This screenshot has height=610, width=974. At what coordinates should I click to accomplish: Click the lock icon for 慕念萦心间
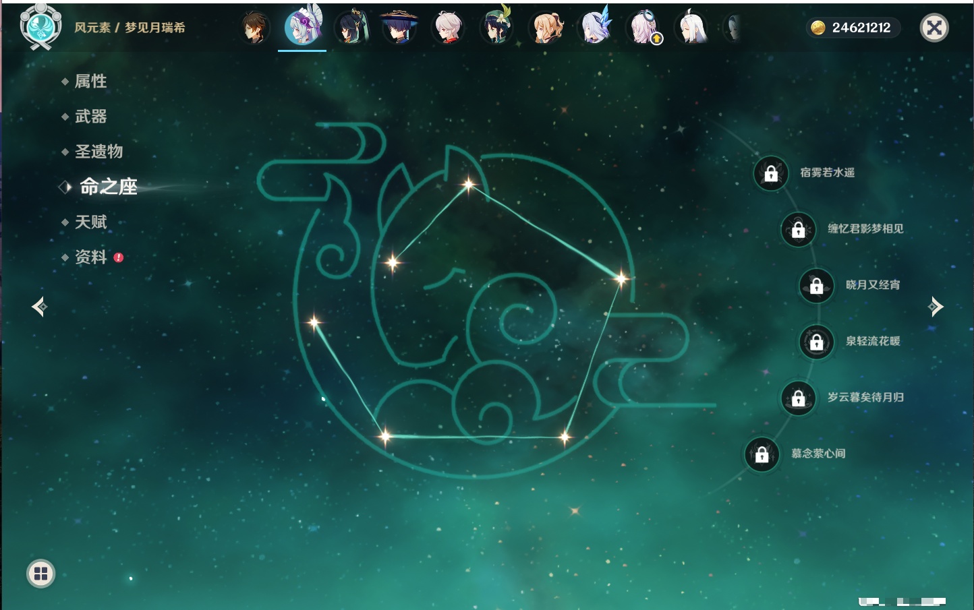[x=762, y=454]
